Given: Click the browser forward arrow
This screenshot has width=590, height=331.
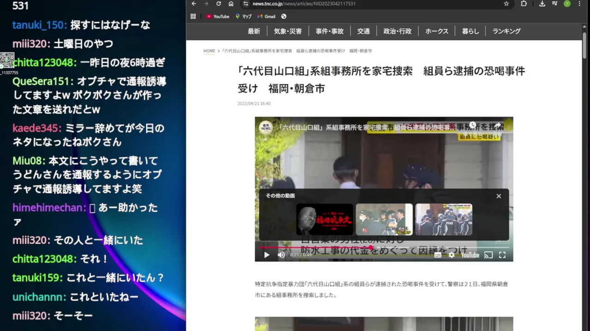Looking at the screenshot, I should coord(206,4).
